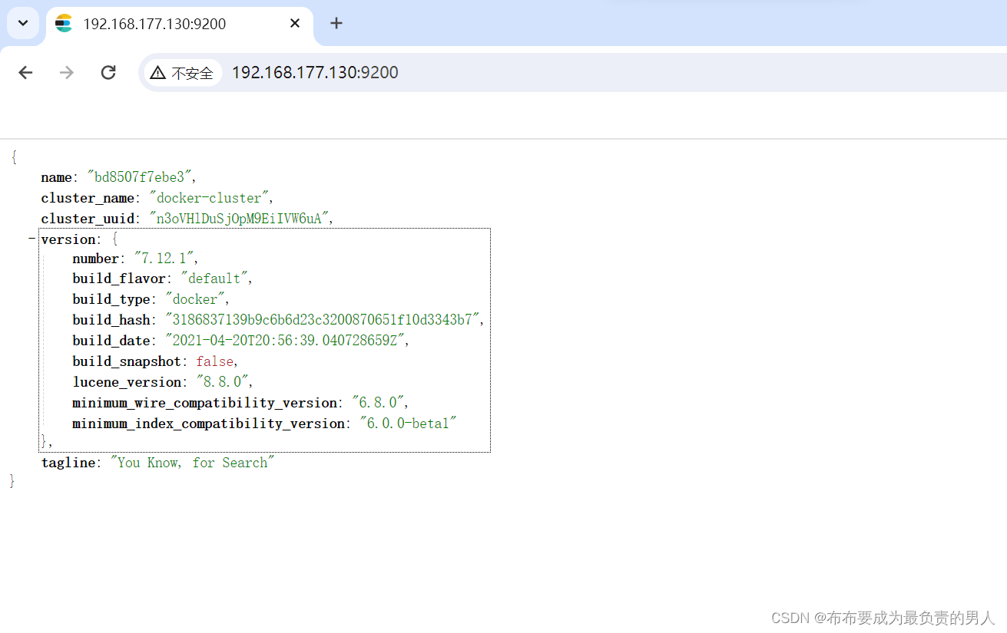The height and width of the screenshot is (633, 1007).
Task: Collapse the version JSON object
Action: pos(31,239)
